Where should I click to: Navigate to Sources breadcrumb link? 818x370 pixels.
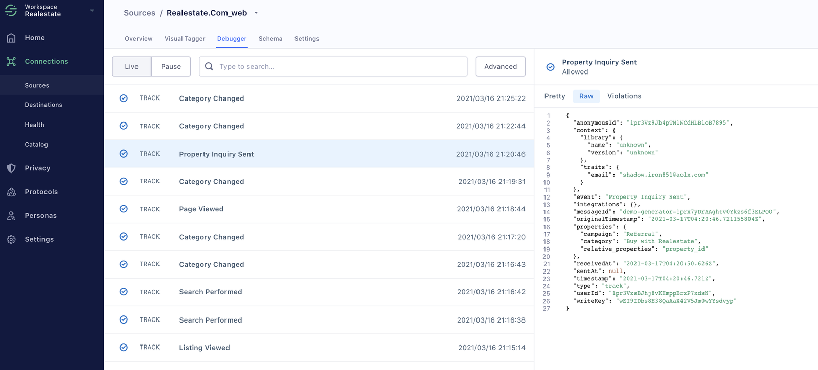pos(140,13)
